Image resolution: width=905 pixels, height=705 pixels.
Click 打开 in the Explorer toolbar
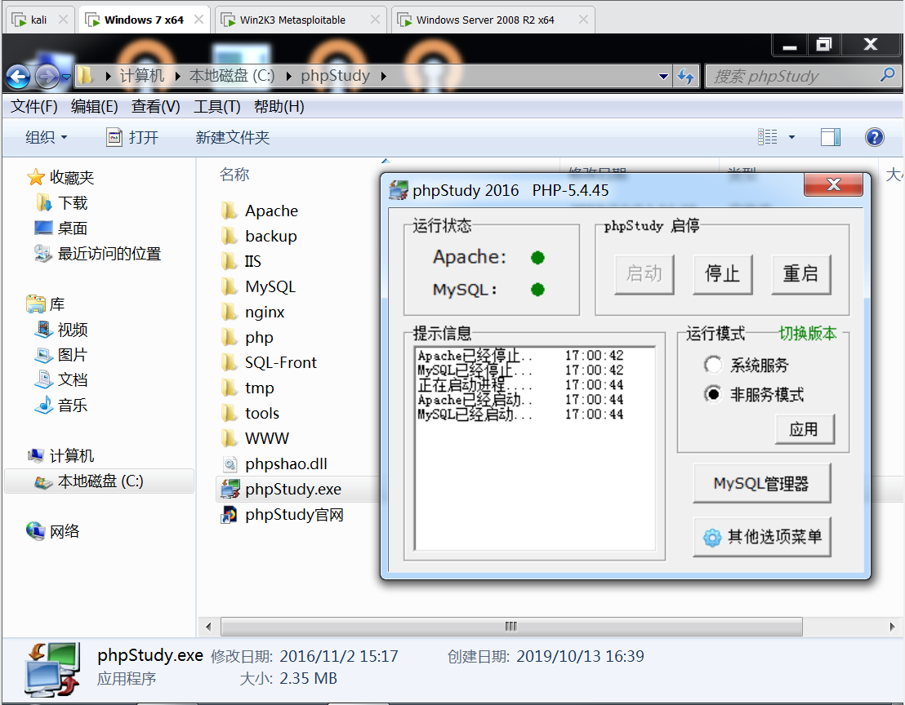pos(133,137)
